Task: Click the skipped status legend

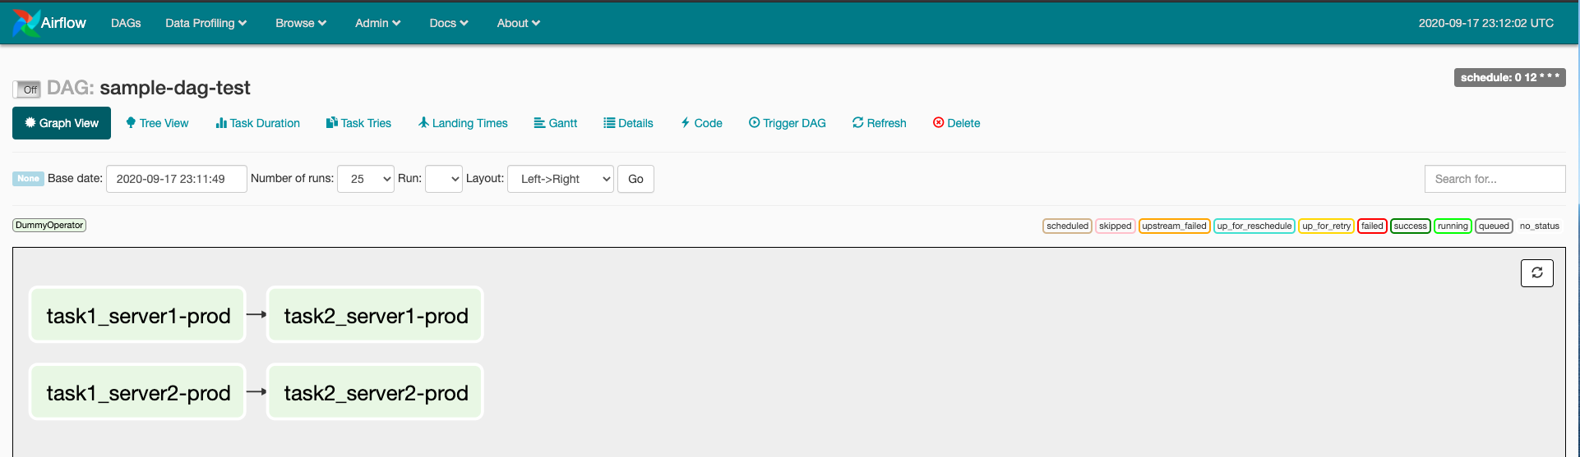Action: click(1116, 226)
